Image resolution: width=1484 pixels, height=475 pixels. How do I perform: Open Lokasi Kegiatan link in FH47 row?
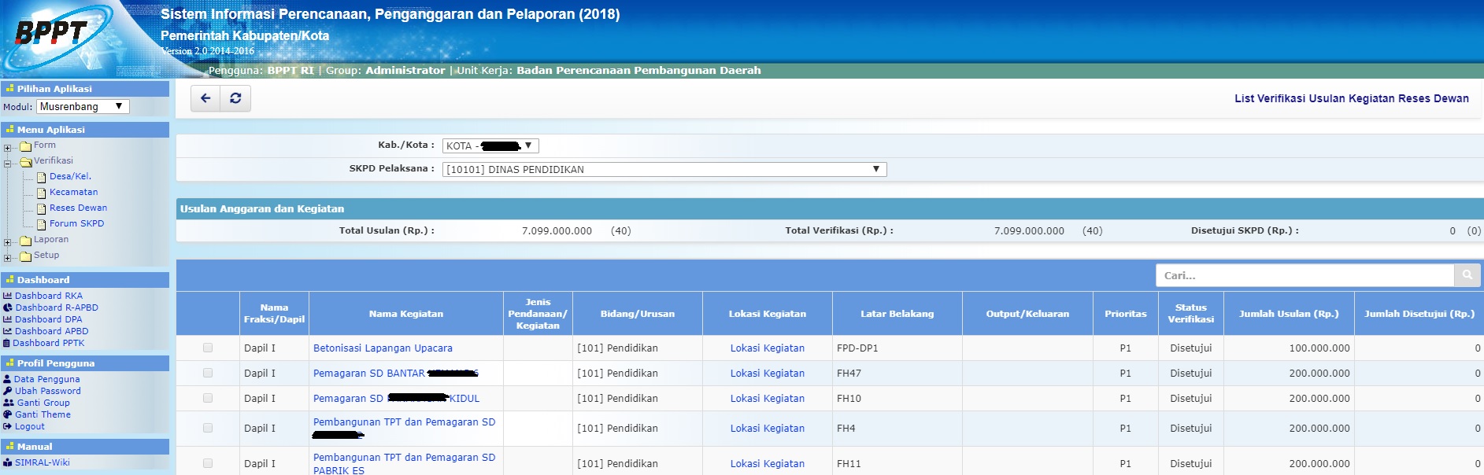coord(767,373)
